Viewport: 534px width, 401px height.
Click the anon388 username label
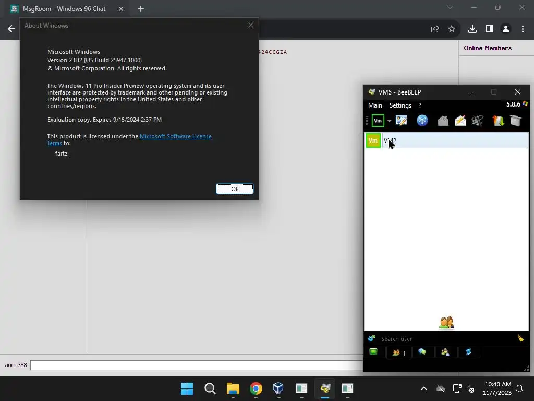click(16, 365)
